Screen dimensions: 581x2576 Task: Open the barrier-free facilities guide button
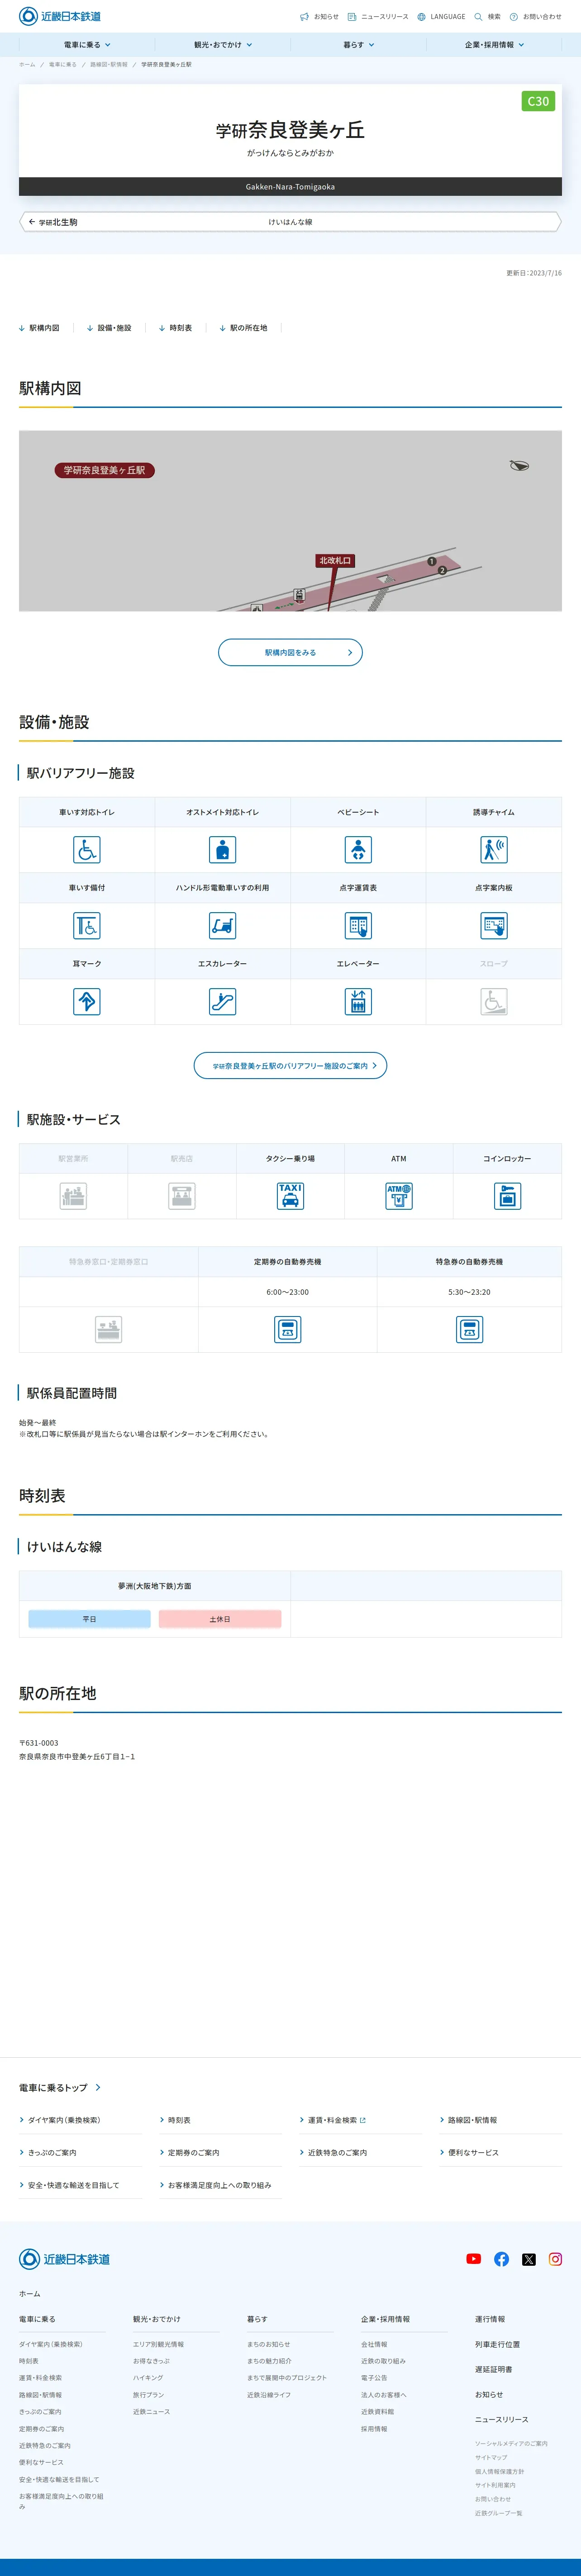click(290, 1066)
